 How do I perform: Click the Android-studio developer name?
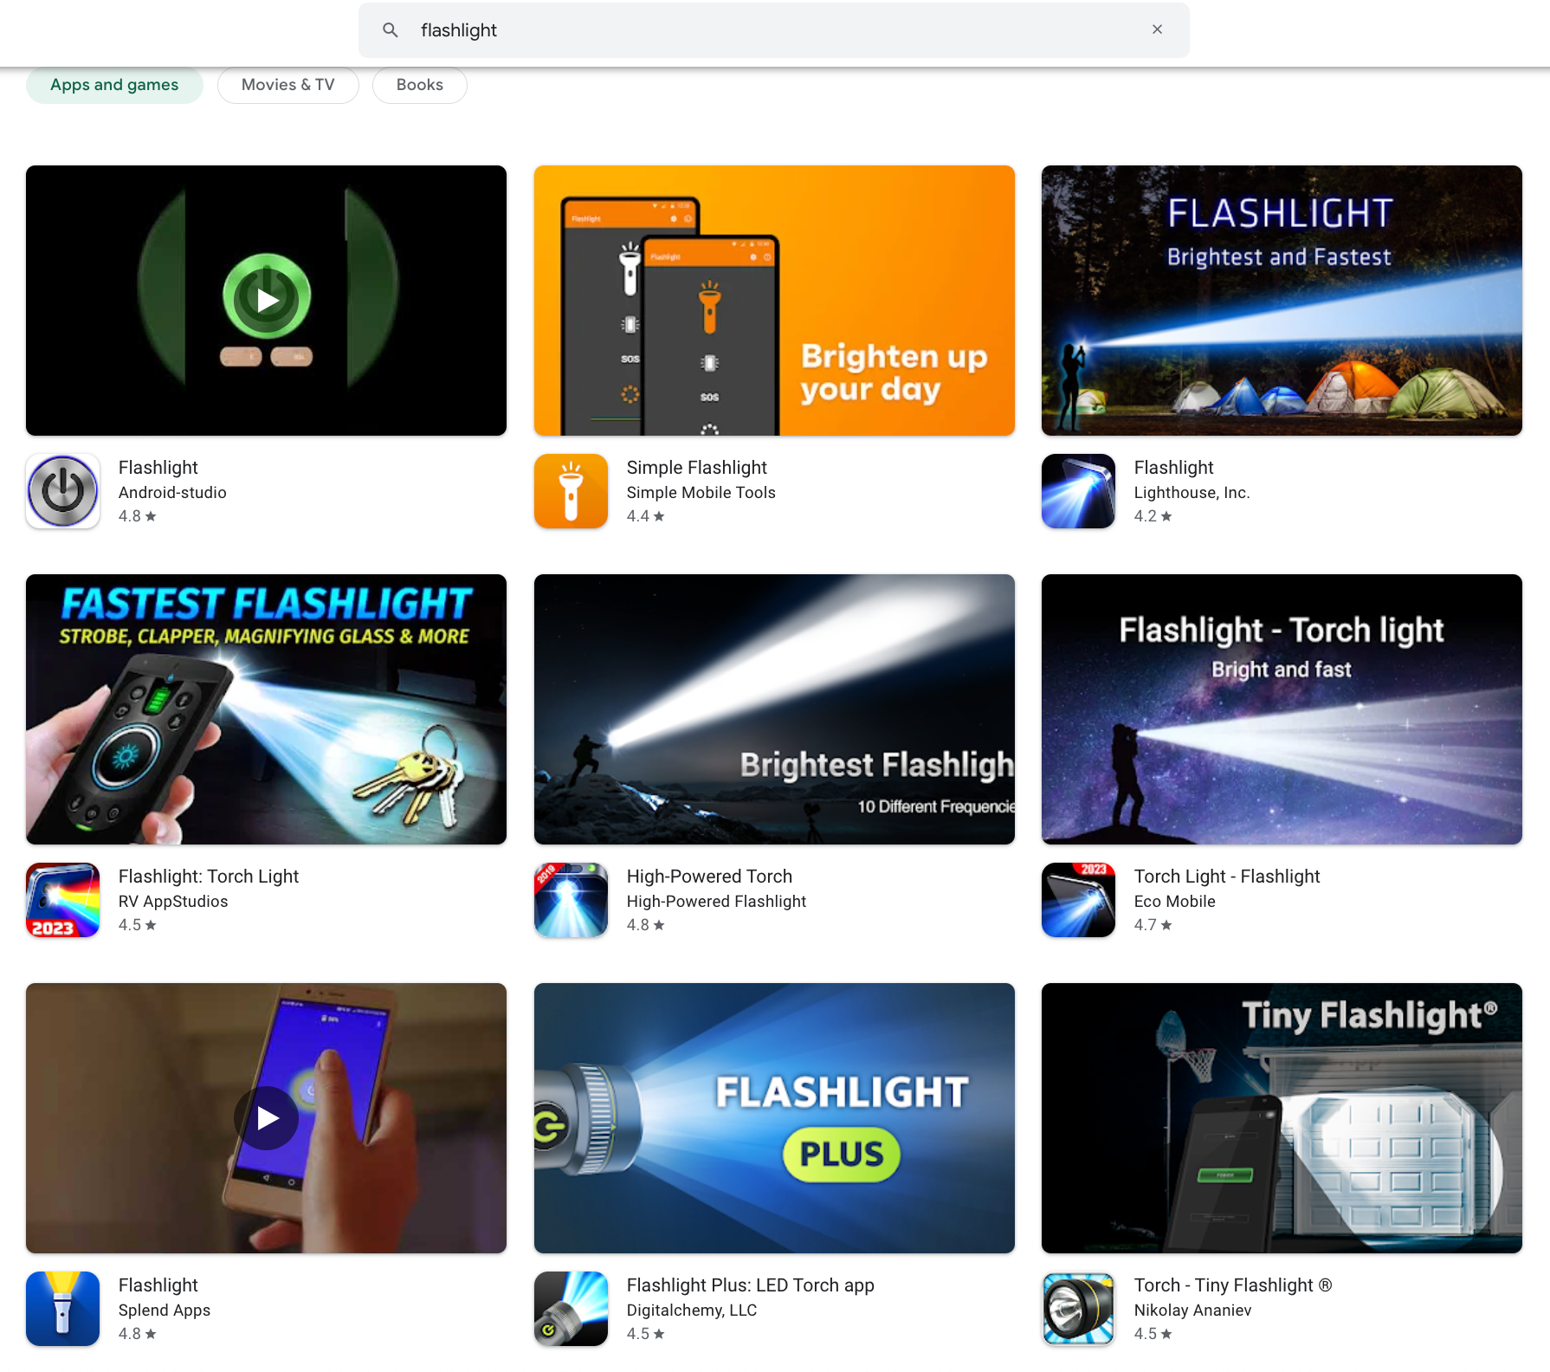(x=172, y=493)
